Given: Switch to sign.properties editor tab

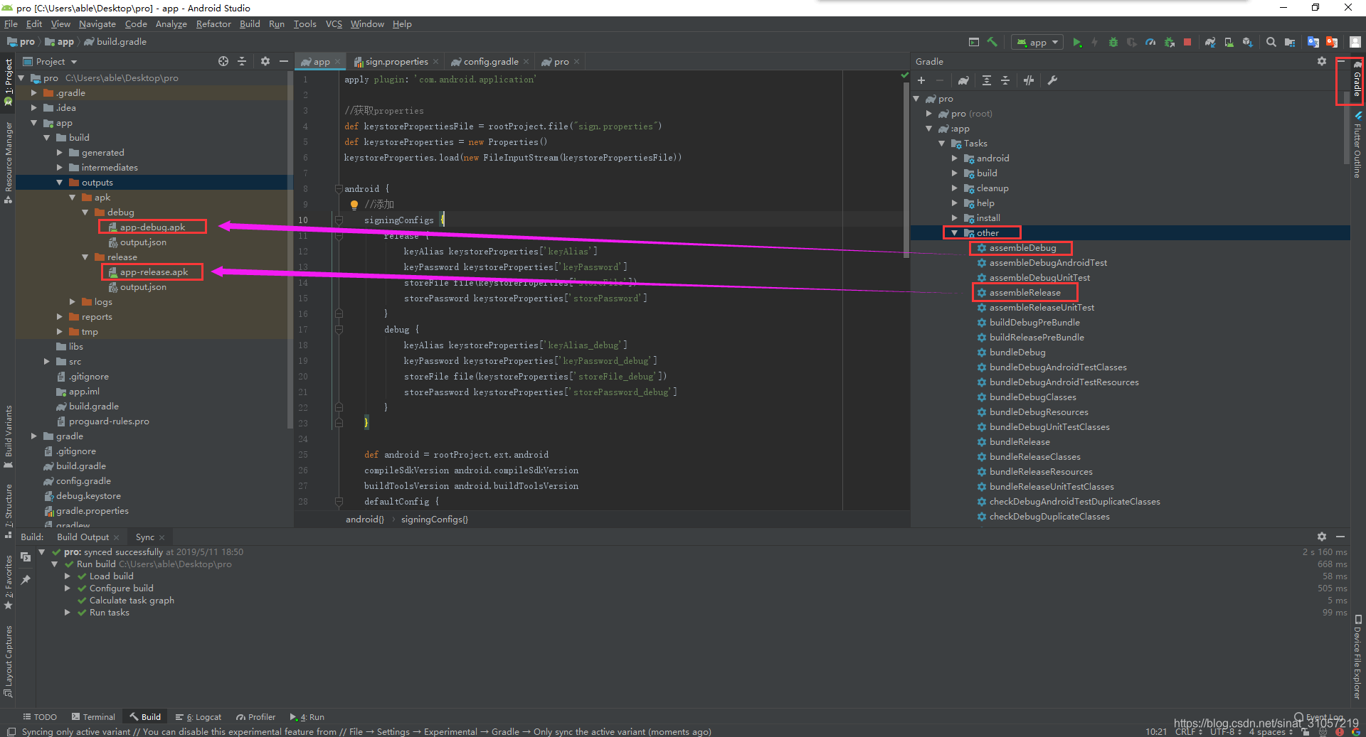Looking at the screenshot, I should point(396,62).
